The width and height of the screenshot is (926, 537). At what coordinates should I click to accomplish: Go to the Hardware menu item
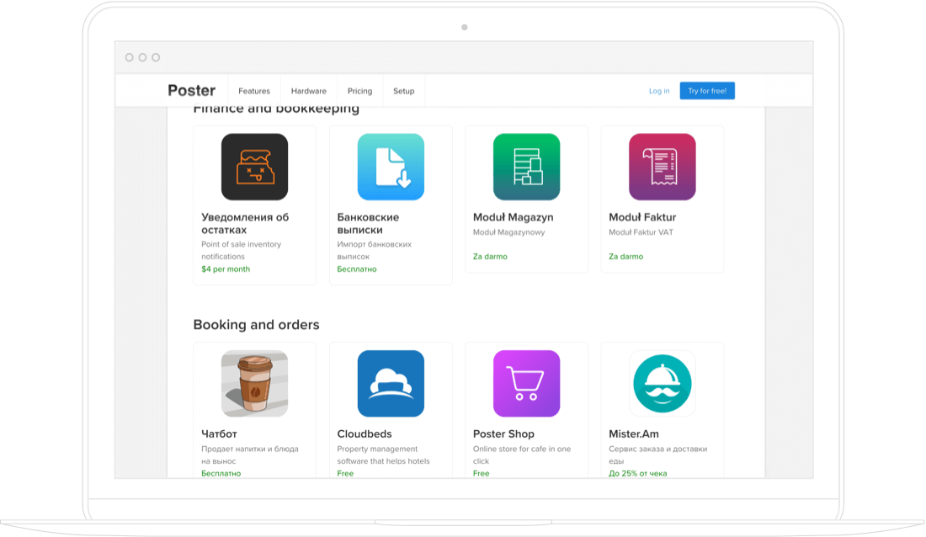tap(308, 91)
